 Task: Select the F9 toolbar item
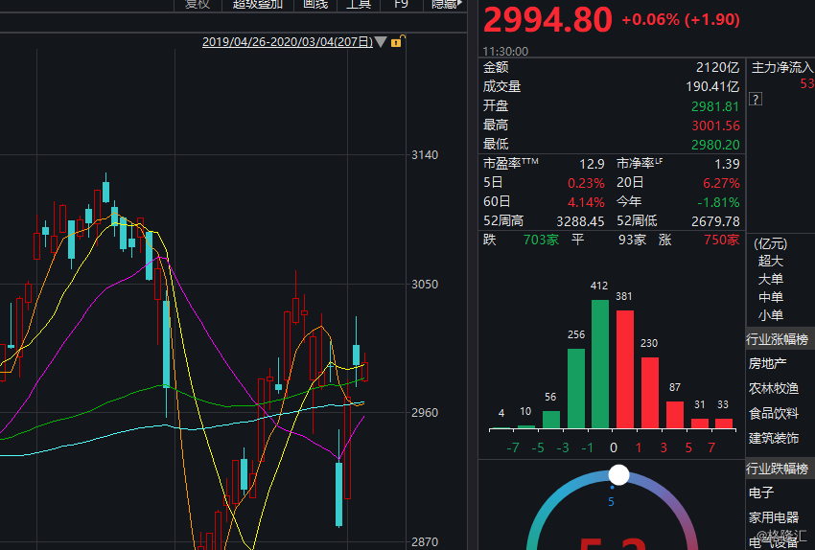click(401, 4)
